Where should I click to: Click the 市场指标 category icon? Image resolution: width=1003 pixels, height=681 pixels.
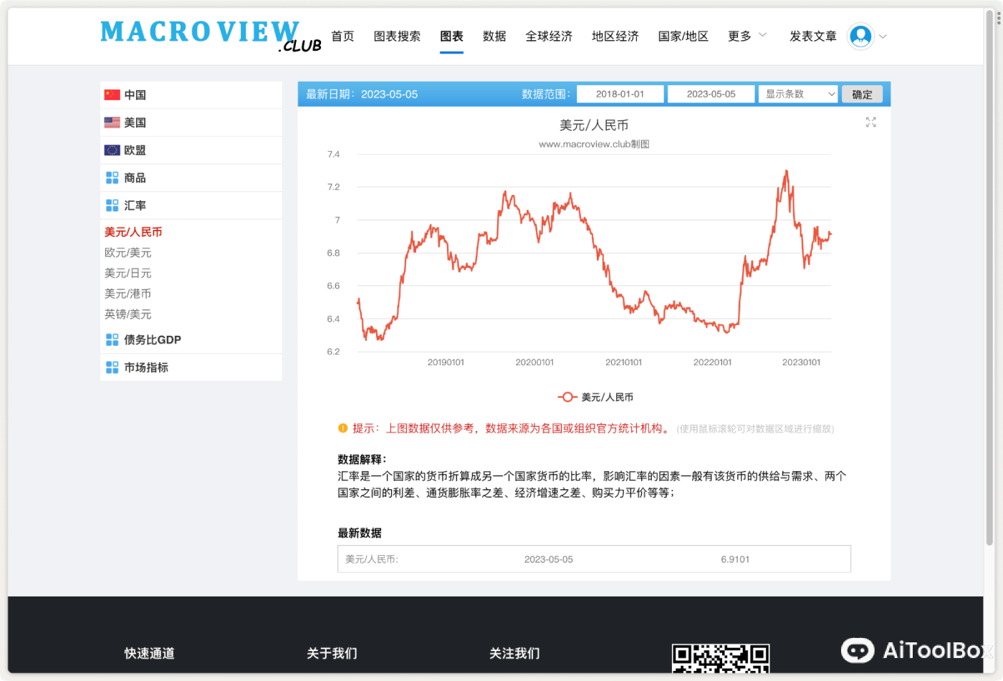click(112, 367)
